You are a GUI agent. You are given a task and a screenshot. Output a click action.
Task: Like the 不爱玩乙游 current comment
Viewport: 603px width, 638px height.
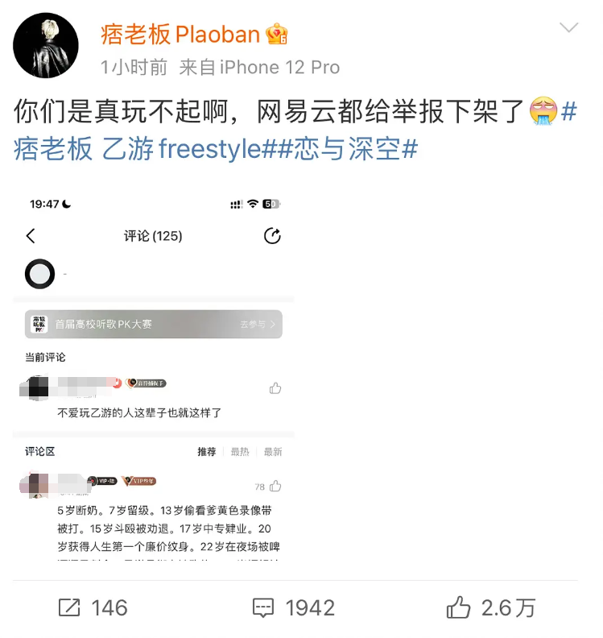coord(275,388)
